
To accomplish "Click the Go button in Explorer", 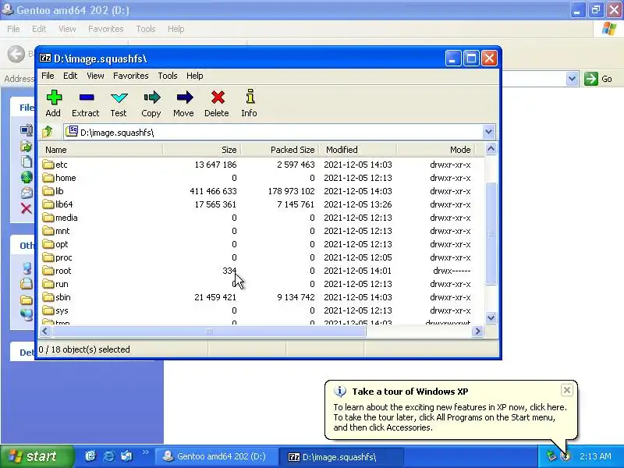I will (x=597, y=79).
